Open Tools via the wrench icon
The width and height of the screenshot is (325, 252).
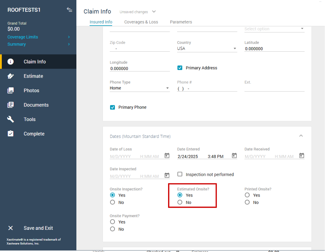(x=11, y=119)
